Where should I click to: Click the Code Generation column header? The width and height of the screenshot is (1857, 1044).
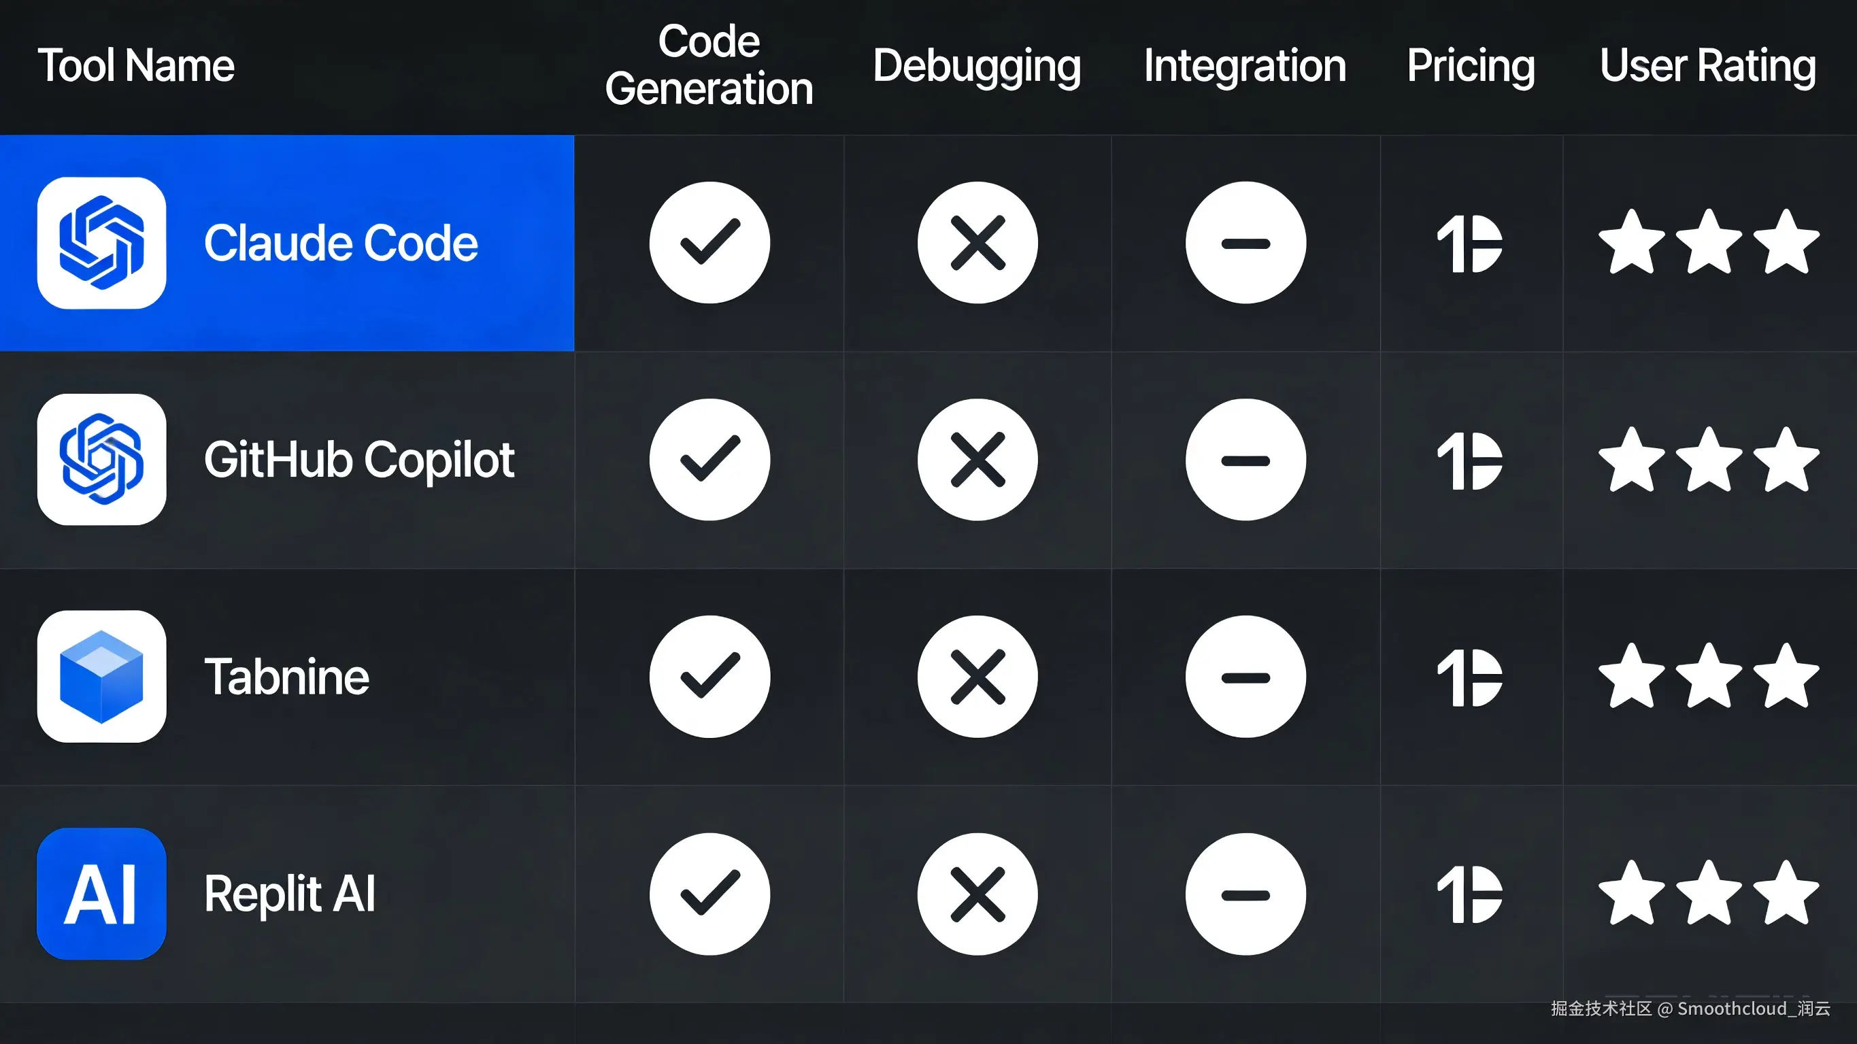pyautogui.click(x=709, y=65)
